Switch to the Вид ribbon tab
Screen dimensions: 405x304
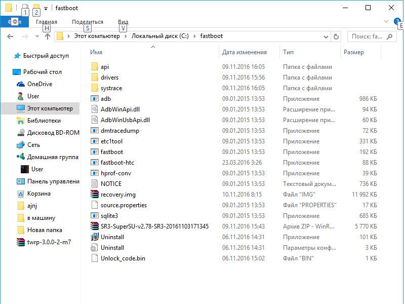coord(123,22)
